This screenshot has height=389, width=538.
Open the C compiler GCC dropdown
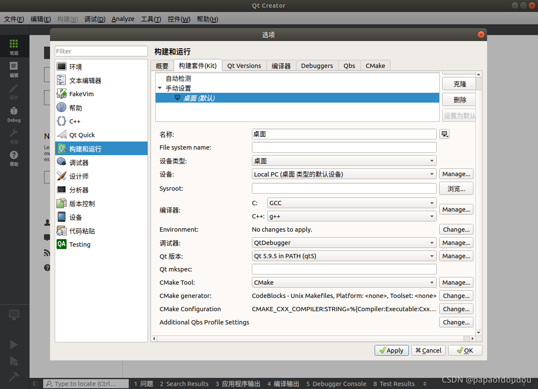tap(352, 203)
